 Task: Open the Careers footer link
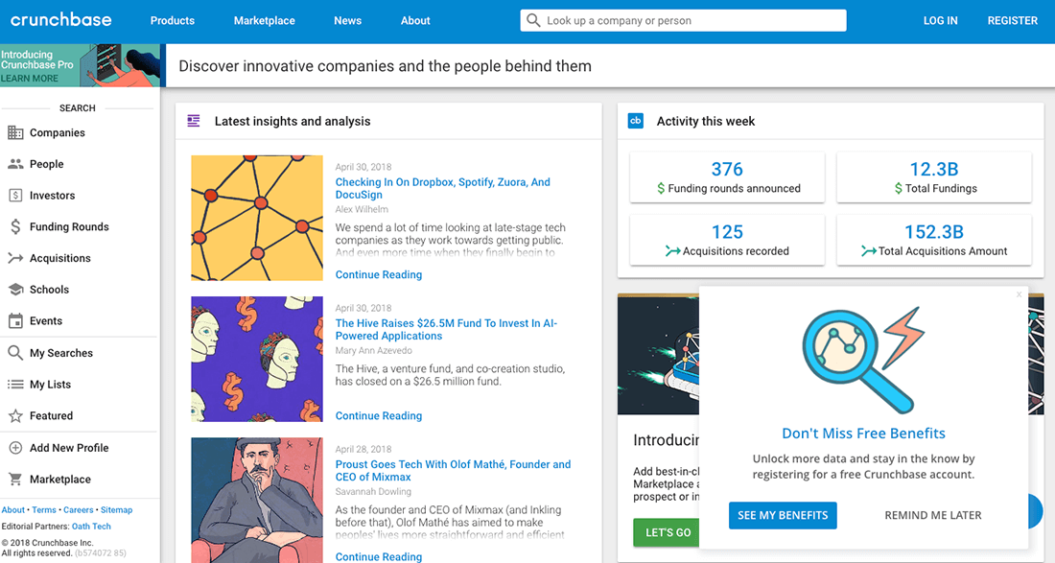tap(78, 510)
